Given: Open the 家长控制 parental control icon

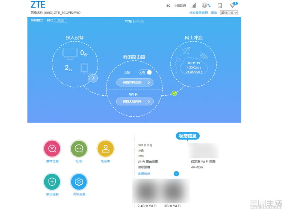Looking at the screenshot, I should pos(52,182).
